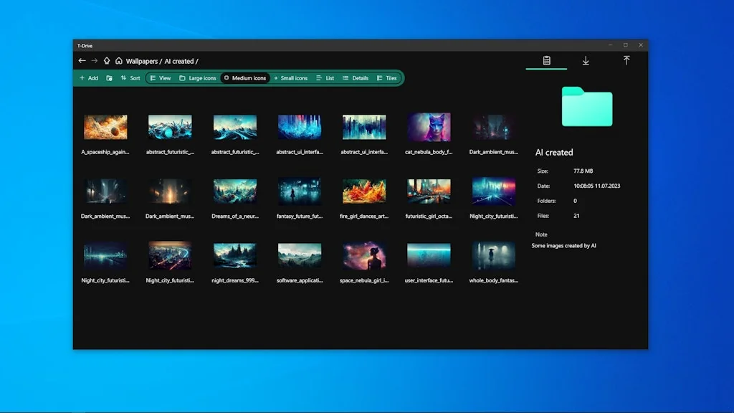Go back using the left arrow navigation icon
Image resolution: width=734 pixels, height=413 pixels.
coord(82,60)
